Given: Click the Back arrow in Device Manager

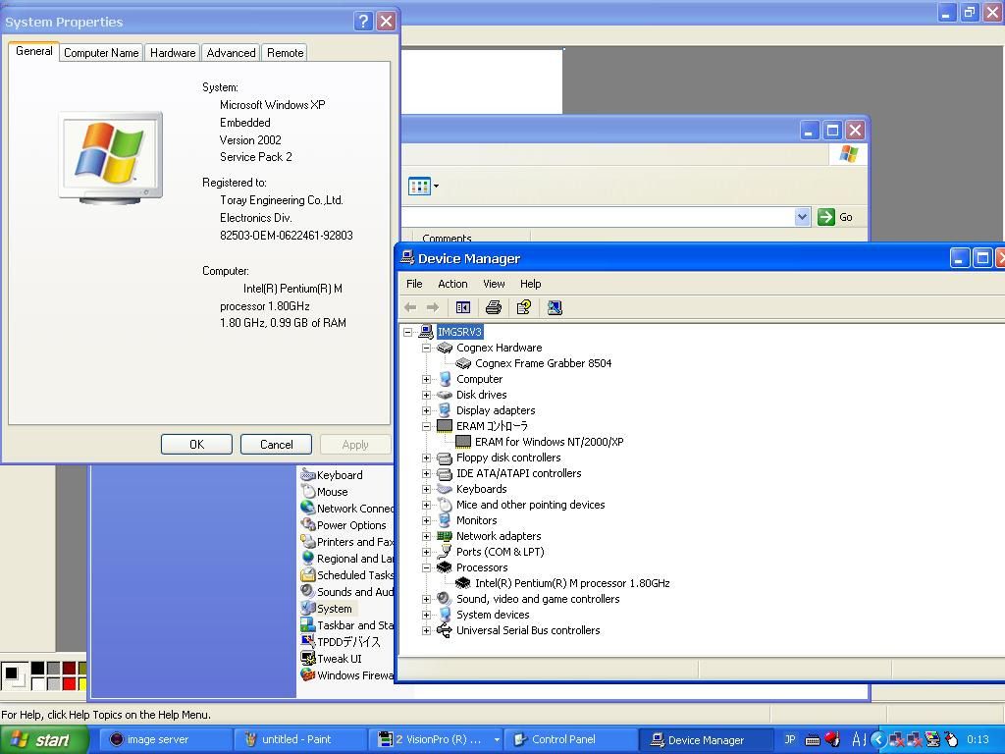Looking at the screenshot, I should pos(409,307).
